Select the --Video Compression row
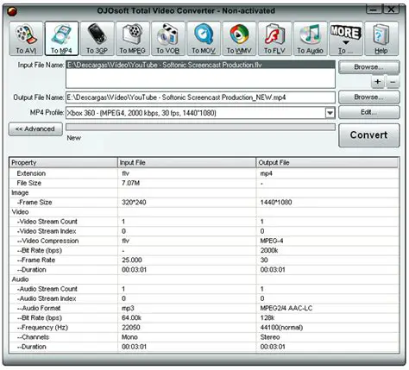This screenshot has height=370, width=409. point(204,241)
